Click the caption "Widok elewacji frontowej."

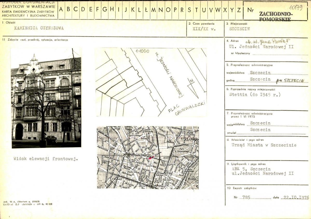[46, 159]
